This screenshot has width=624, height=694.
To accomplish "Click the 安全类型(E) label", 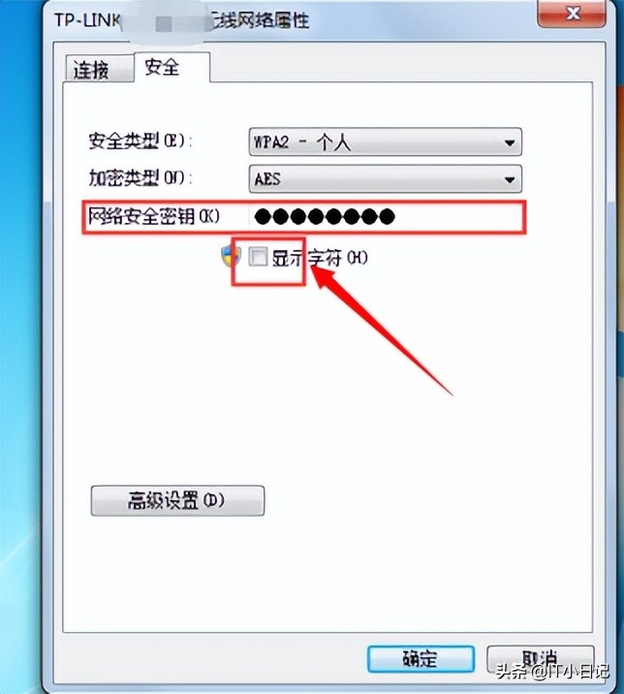I will click(140, 142).
